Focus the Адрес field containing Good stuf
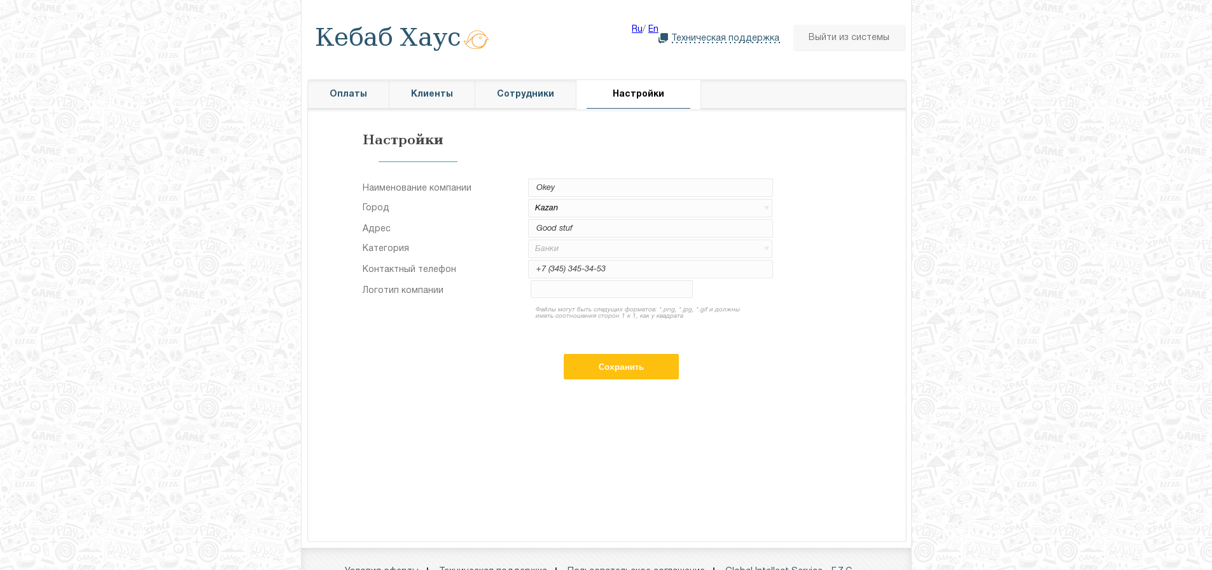The height and width of the screenshot is (570, 1212). (650, 228)
